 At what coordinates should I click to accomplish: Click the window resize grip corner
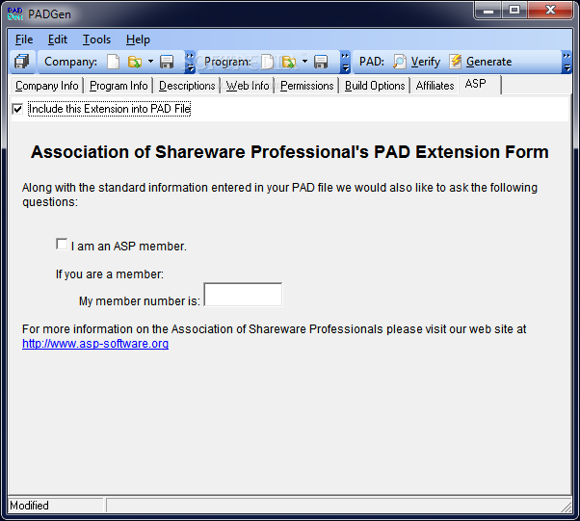point(566,507)
